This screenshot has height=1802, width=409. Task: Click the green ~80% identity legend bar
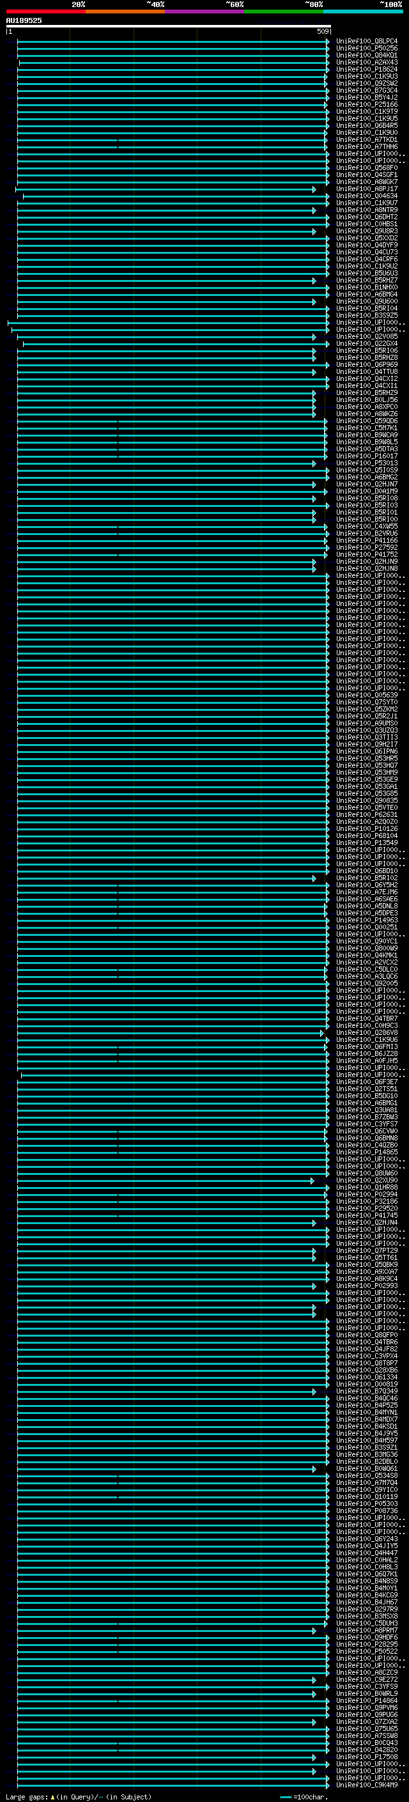coord(284,12)
